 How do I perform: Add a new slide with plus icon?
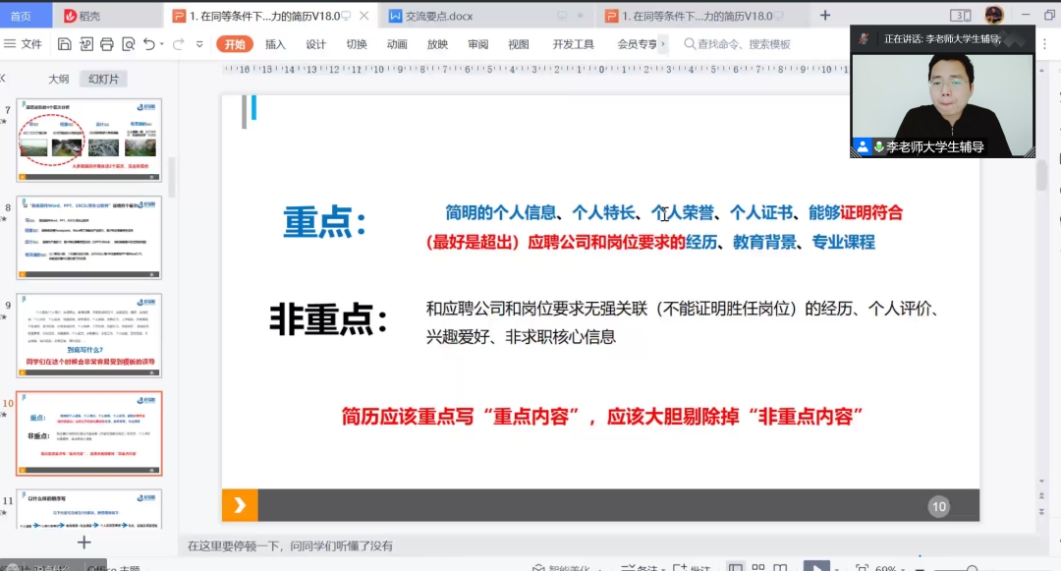point(84,542)
